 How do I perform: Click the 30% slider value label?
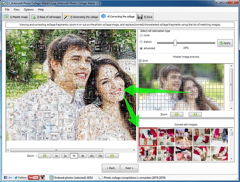coord(186,48)
